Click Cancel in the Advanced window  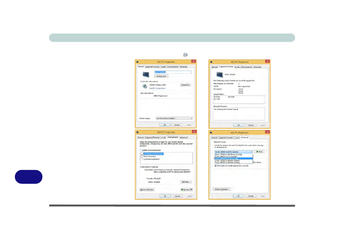click(x=251, y=196)
